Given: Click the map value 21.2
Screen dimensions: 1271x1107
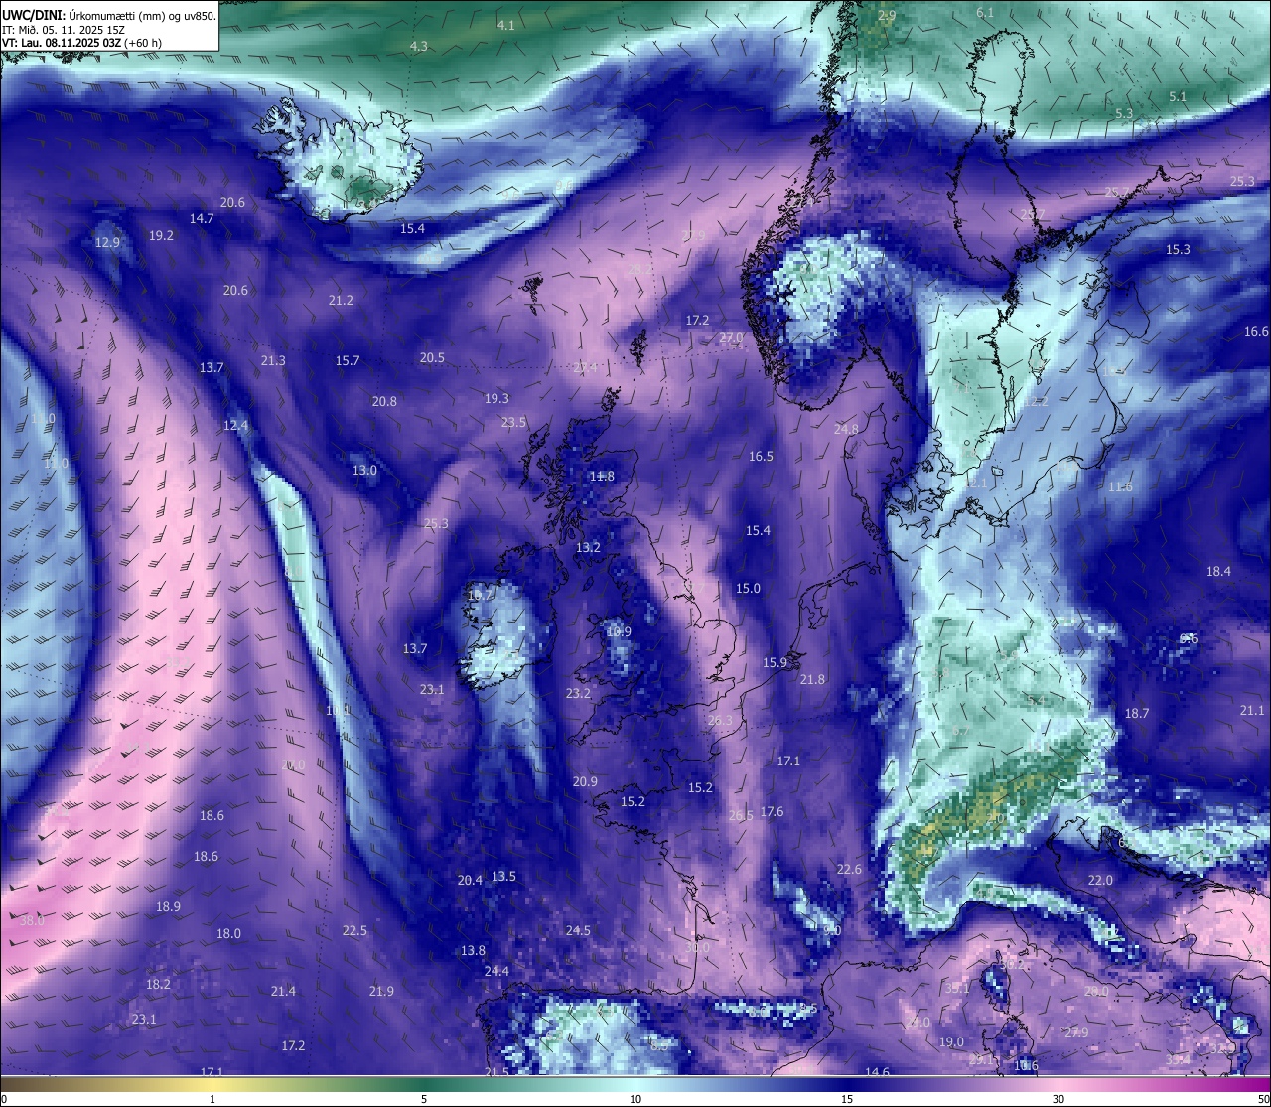Looking at the screenshot, I should [x=341, y=301].
